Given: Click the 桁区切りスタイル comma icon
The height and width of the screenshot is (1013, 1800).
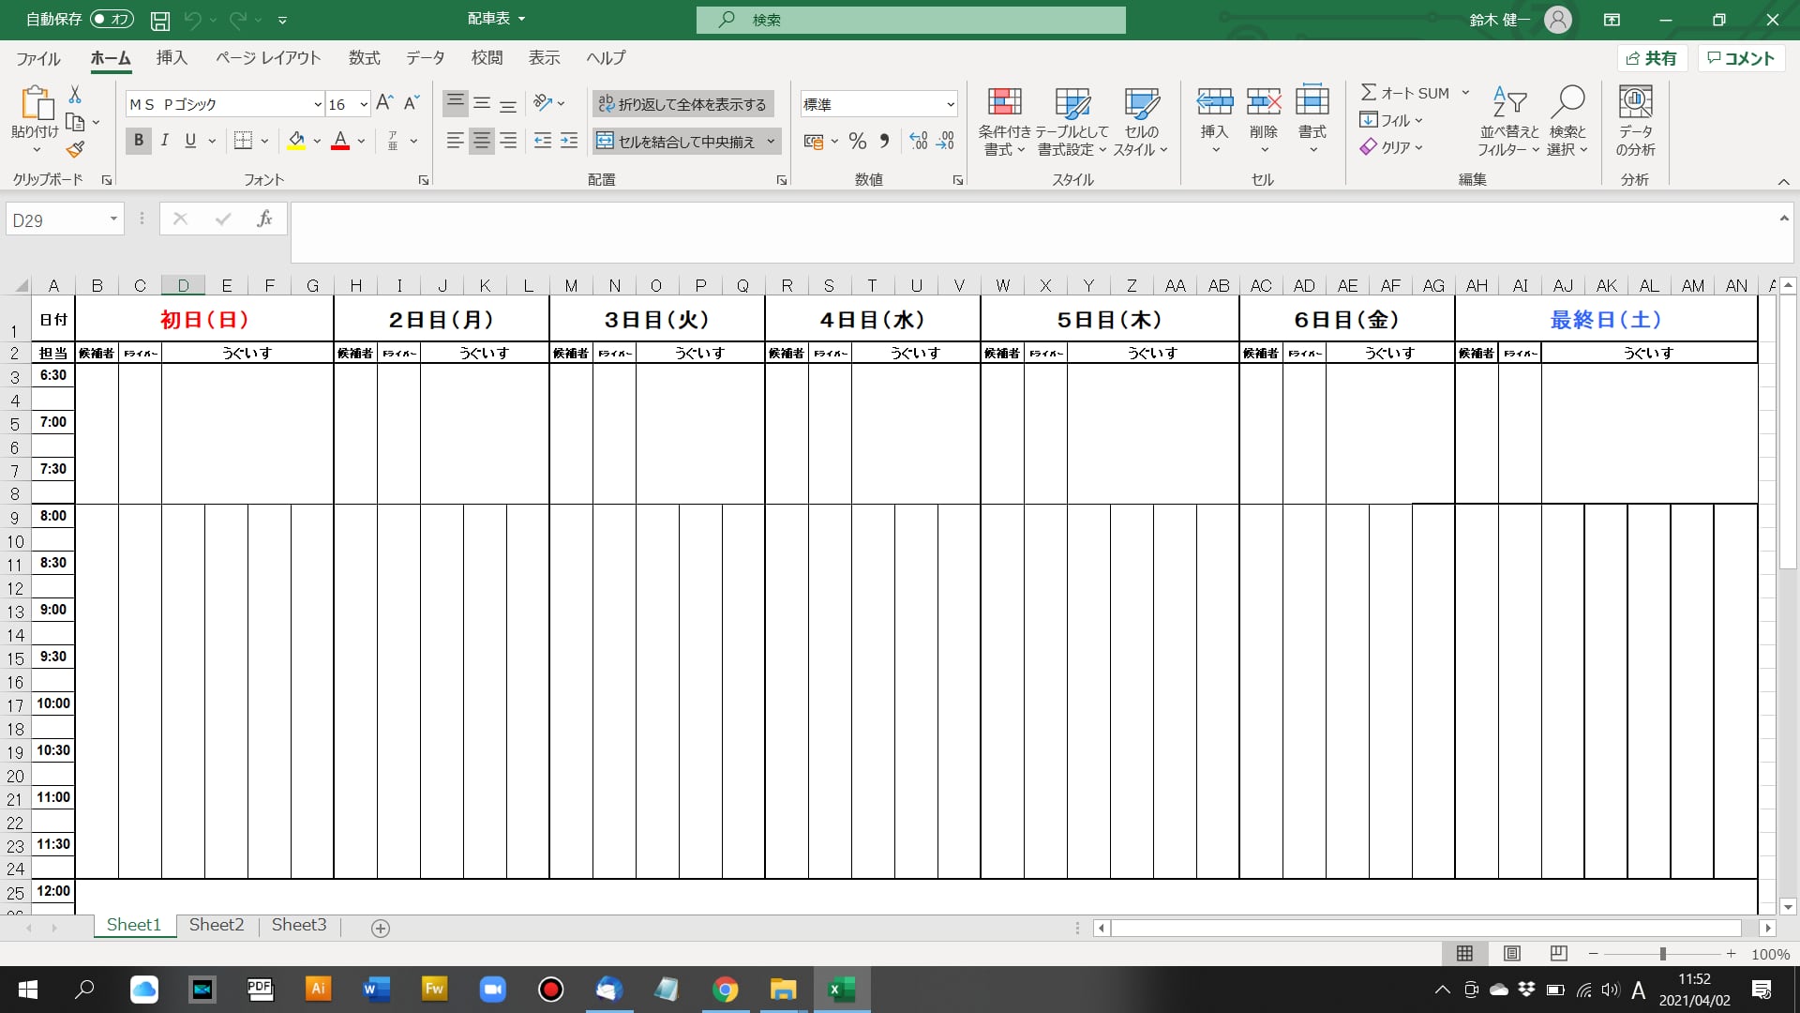Looking at the screenshot, I should (884, 141).
